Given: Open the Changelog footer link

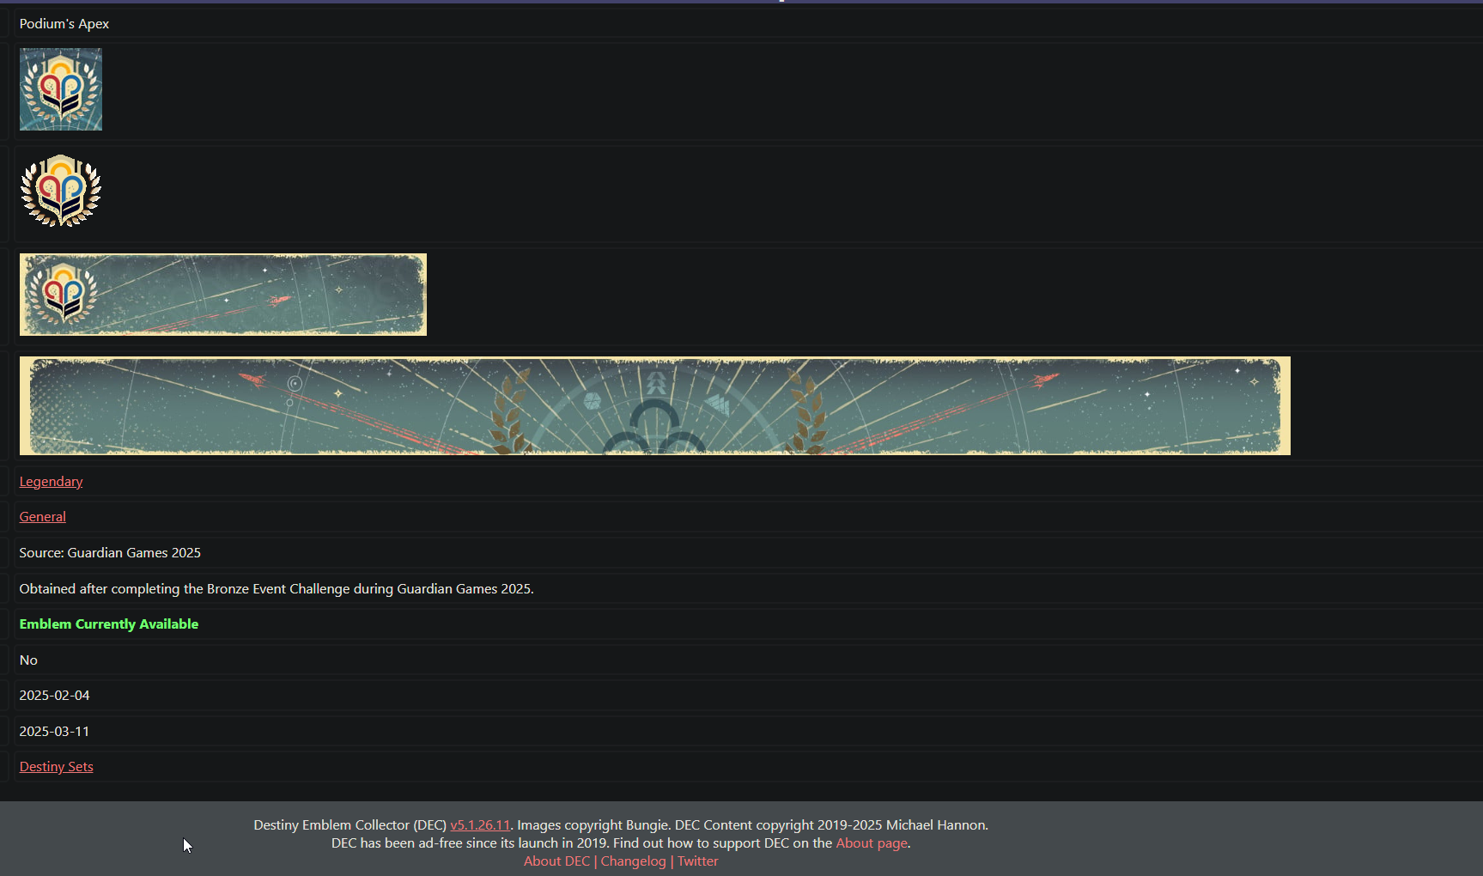Looking at the screenshot, I should [x=633, y=861].
